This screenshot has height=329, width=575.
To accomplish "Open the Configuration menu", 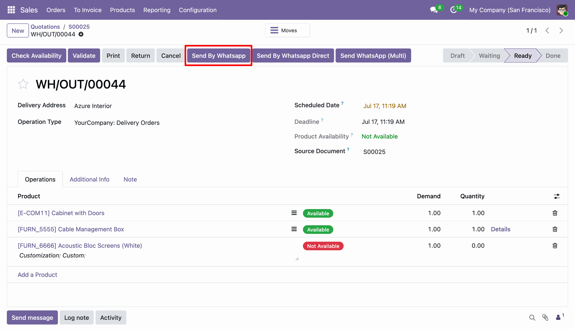I will (x=198, y=10).
